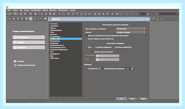Click the Отмена button
The image size is (185, 109).
(x=132, y=99)
